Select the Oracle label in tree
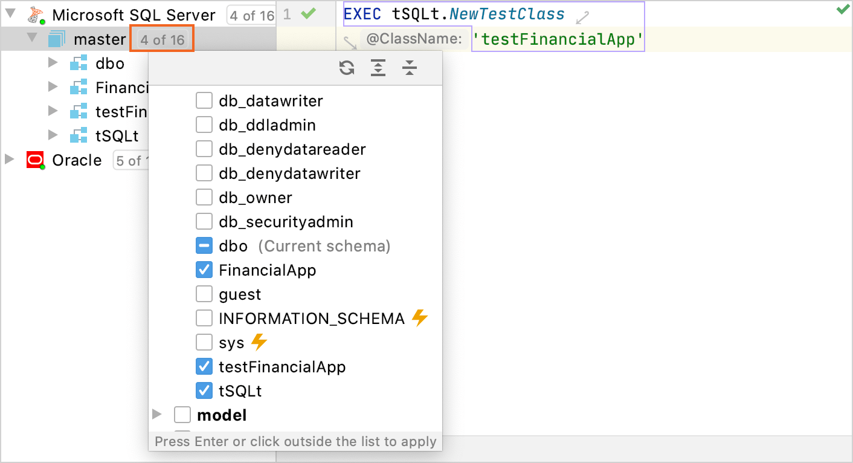Screen dimensions: 853x463 click(77, 160)
